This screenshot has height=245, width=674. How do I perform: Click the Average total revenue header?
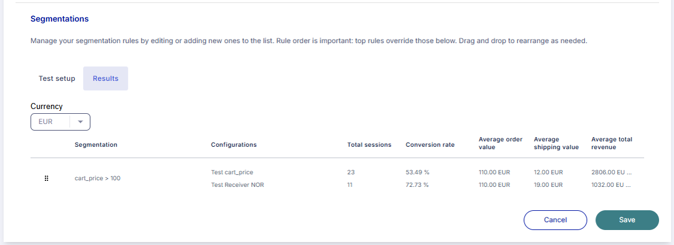[x=611, y=143]
